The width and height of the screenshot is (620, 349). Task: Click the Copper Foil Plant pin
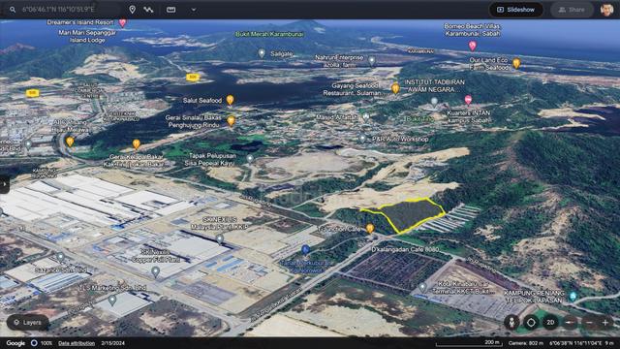click(x=155, y=271)
